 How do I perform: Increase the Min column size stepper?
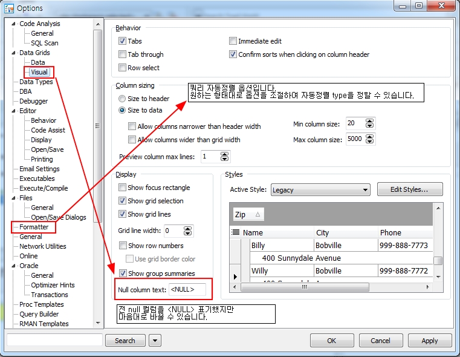point(370,120)
